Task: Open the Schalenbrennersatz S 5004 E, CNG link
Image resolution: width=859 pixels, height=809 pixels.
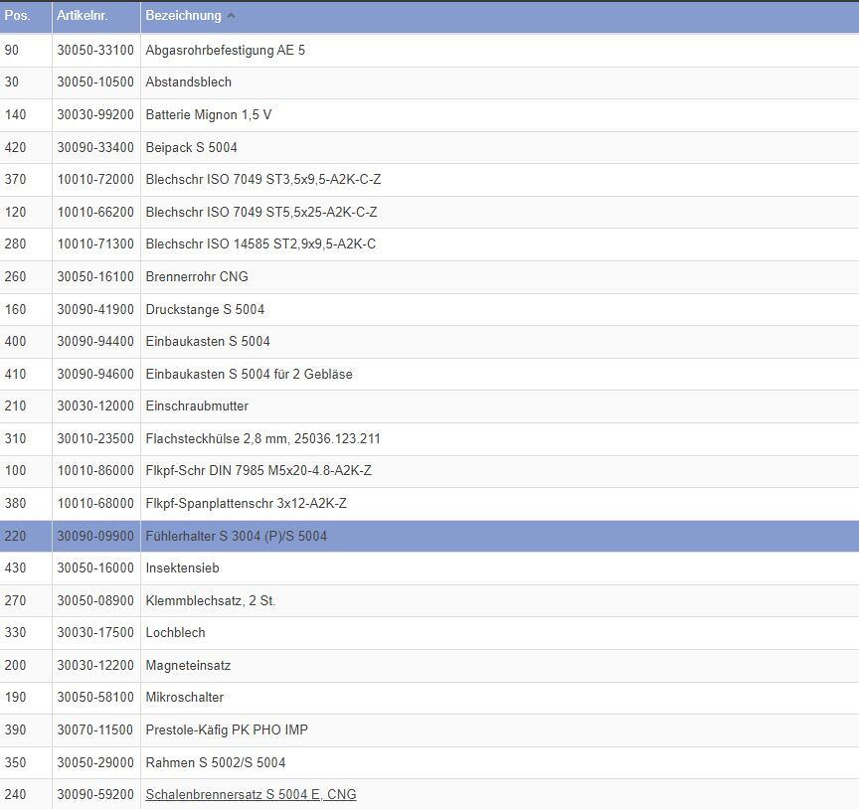Action: coord(251,794)
